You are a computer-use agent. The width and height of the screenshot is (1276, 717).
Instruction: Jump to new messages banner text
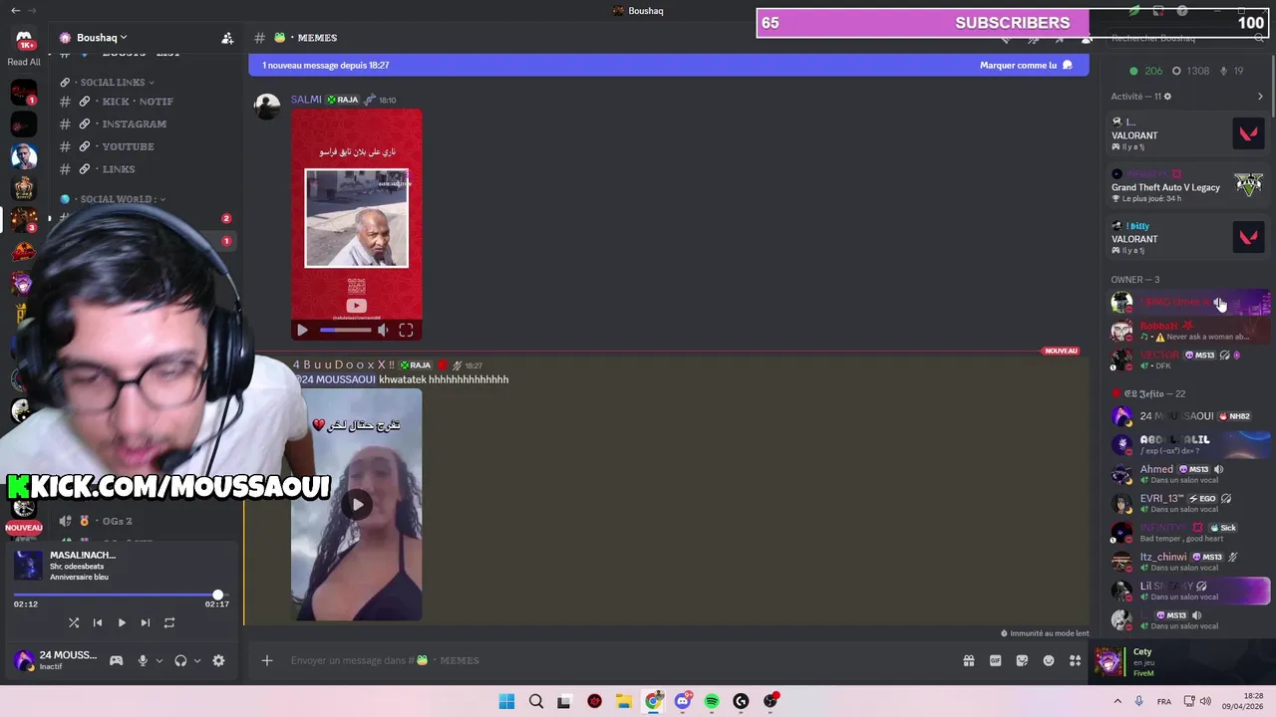(x=325, y=65)
